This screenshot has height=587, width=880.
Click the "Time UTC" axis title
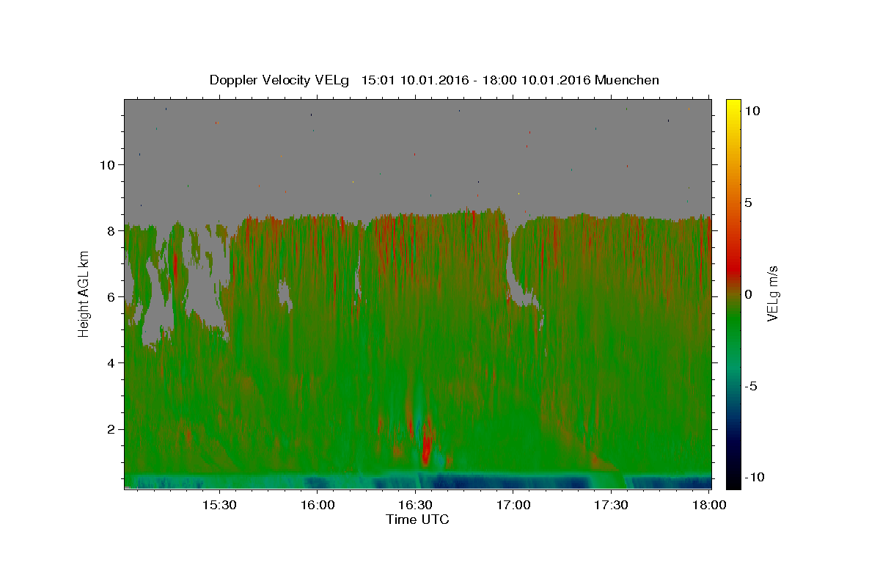point(417,519)
